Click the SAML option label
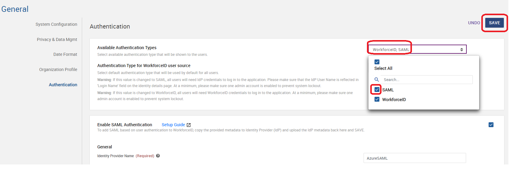Viewport: 509px width, 176px height. tap(388, 90)
